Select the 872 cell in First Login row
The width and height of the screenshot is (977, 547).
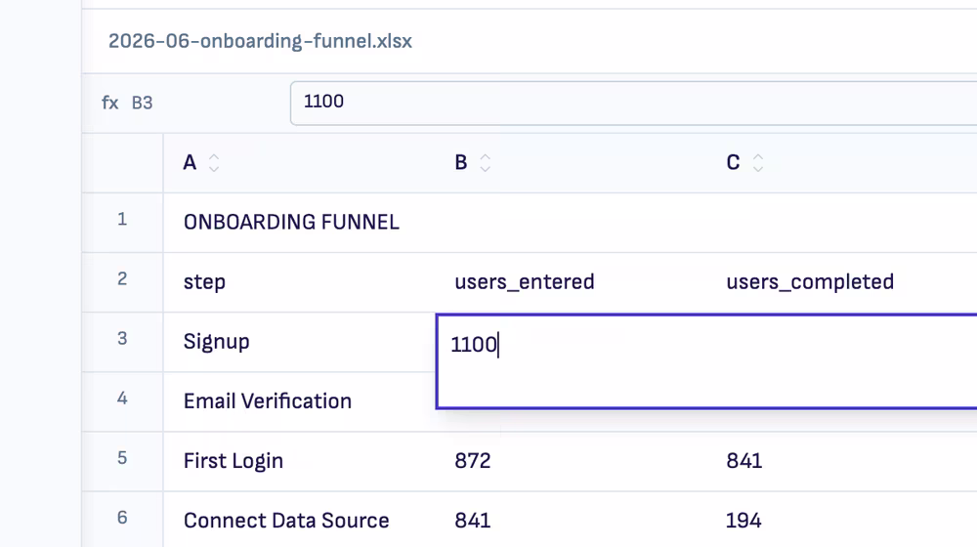pos(571,462)
